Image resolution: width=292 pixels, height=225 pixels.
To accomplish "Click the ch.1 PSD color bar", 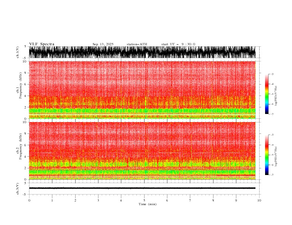I will coord(267,94).
